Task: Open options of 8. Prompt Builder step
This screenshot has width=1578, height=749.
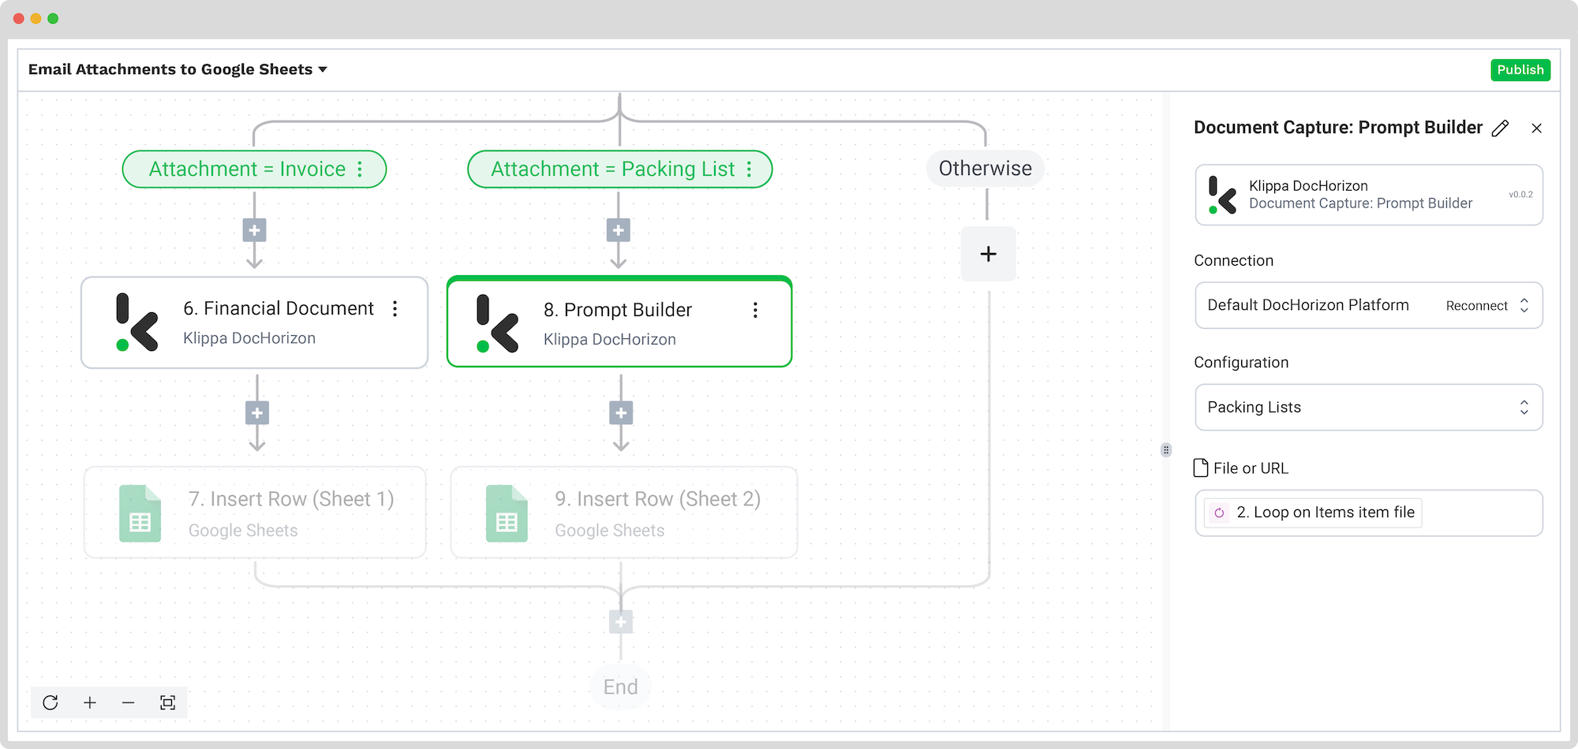Action: tap(755, 310)
